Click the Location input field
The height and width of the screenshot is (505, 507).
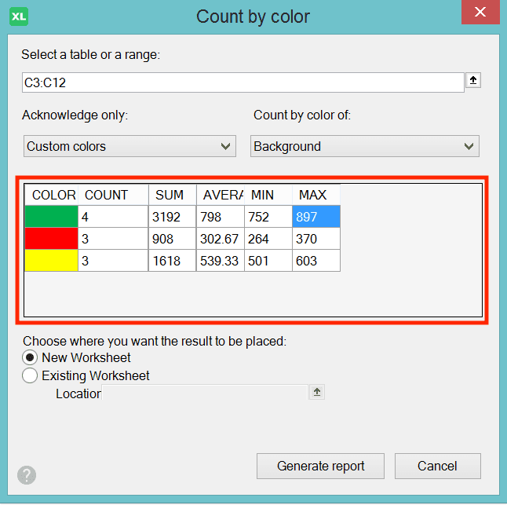tap(205, 393)
